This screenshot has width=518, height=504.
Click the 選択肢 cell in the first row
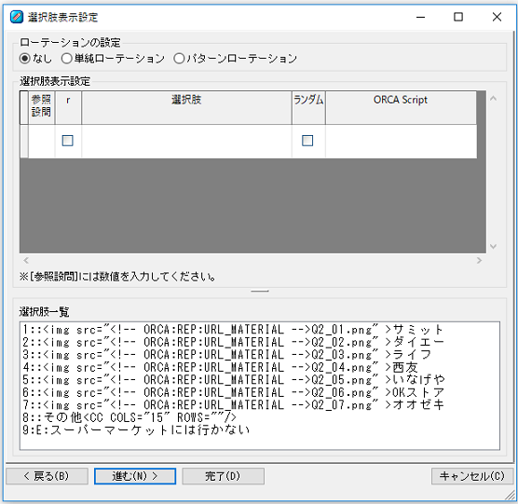186,142
